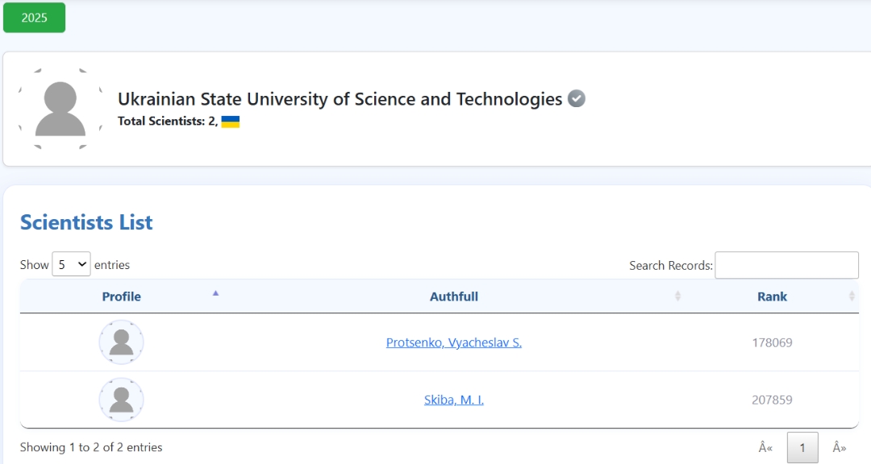Open the Show entries dropdown
Viewport: 871px width, 464px height.
[x=71, y=264]
